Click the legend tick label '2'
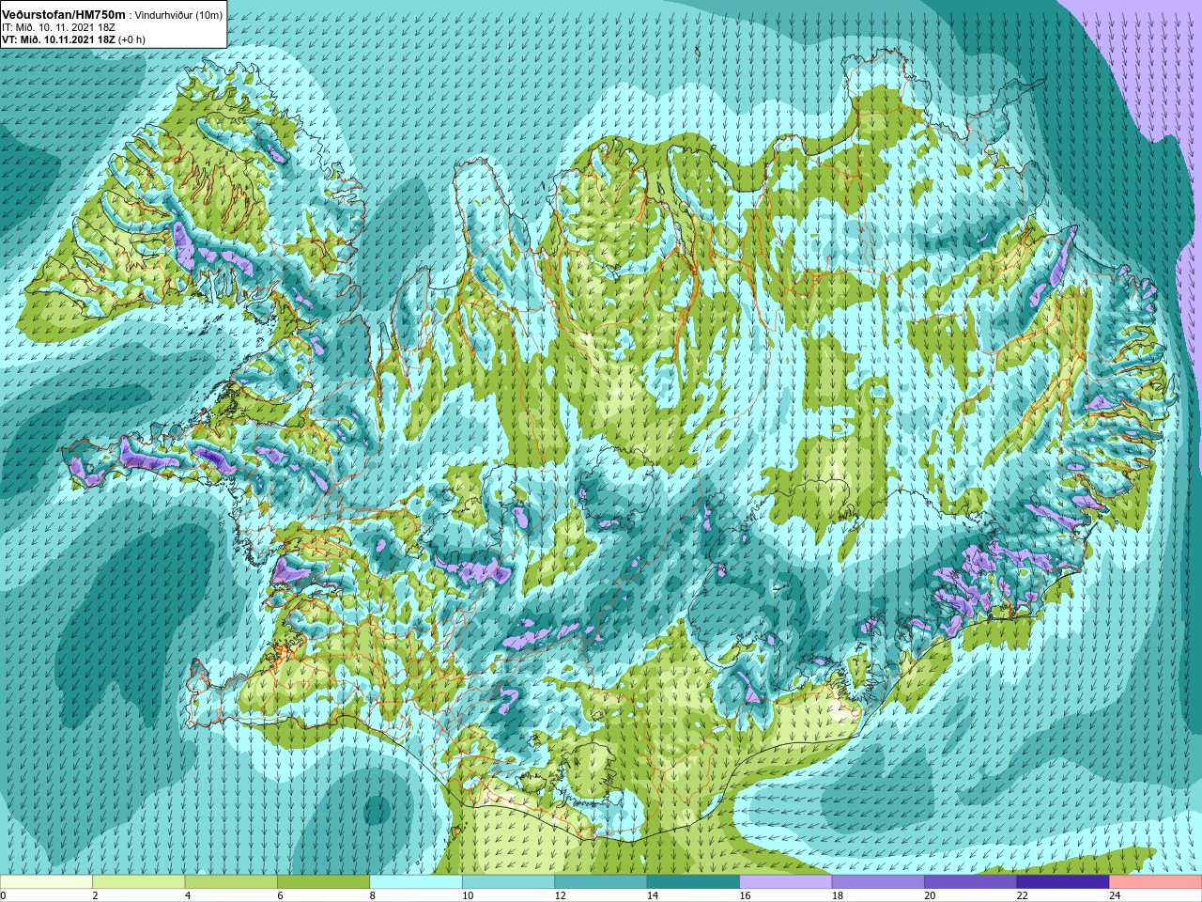1202x902 pixels. coord(95,895)
